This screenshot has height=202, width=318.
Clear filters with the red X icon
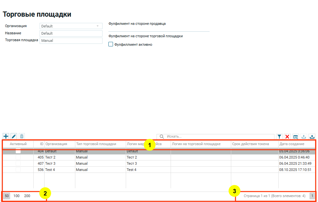tap(287, 137)
